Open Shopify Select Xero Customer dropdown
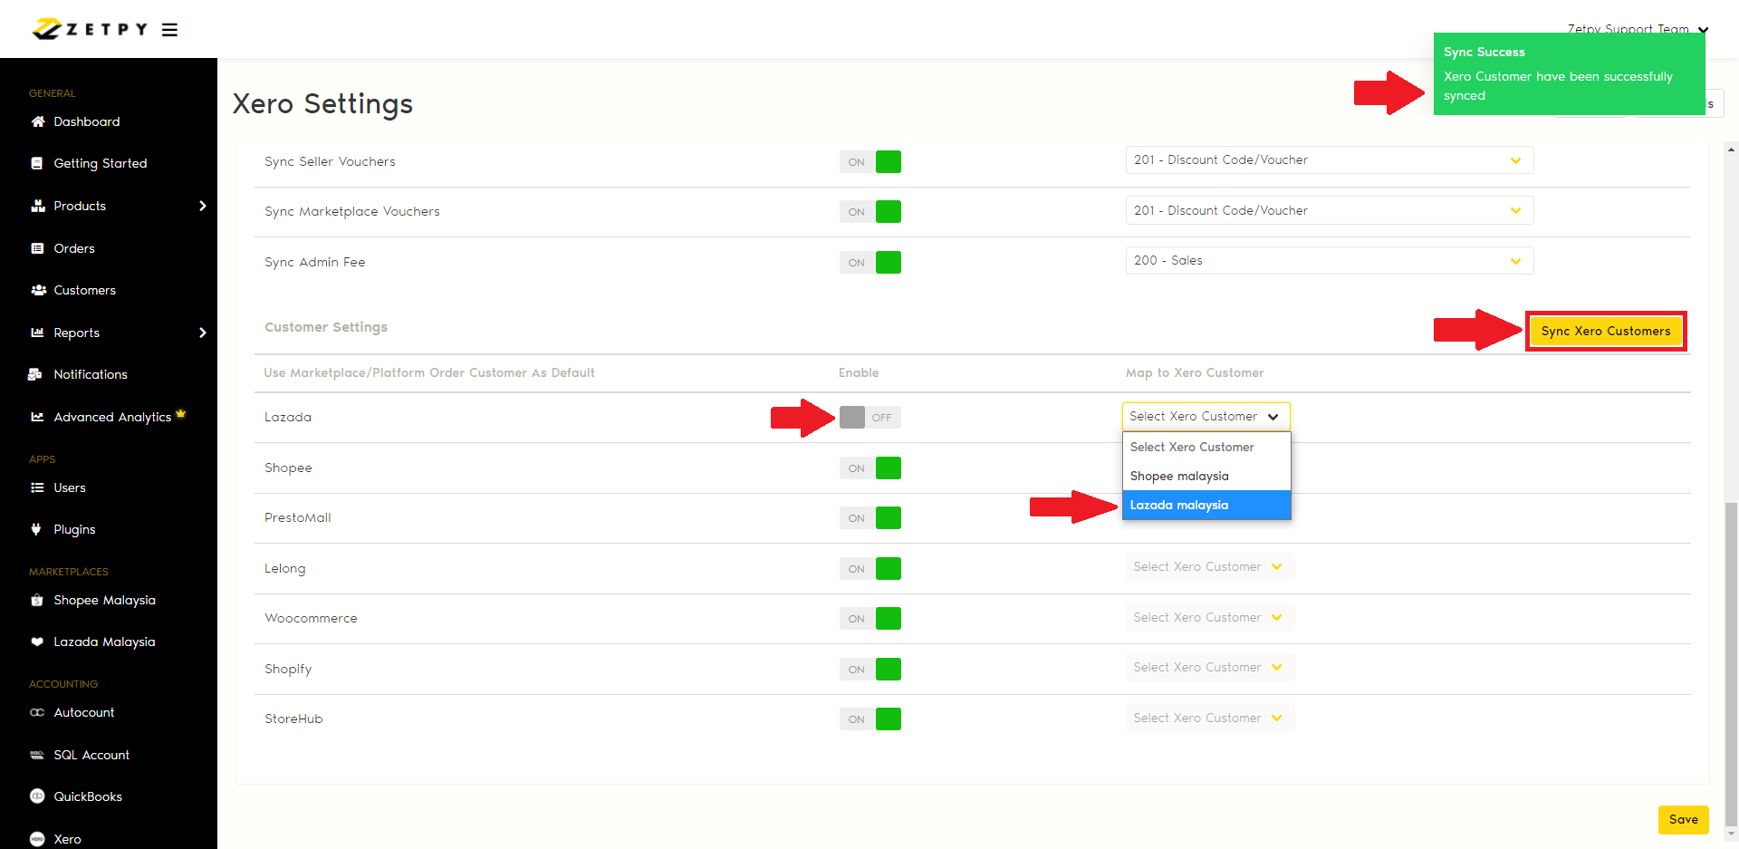The width and height of the screenshot is (1739, 849). pos(1209,668)
